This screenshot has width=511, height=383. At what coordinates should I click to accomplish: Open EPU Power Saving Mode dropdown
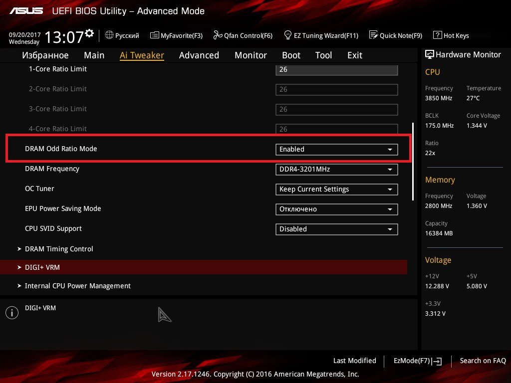pyautogui.click(x=337, y=209)
